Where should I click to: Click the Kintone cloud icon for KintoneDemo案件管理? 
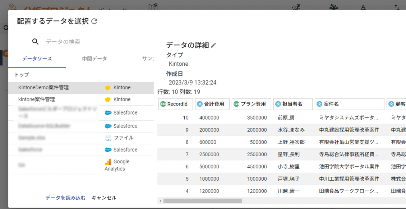point(108,88)
